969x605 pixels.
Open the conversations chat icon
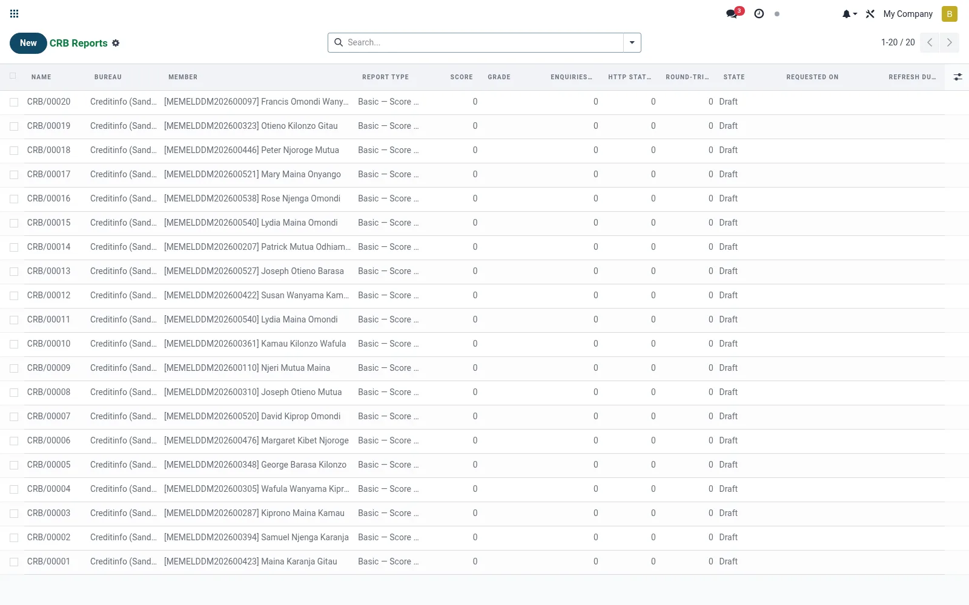733,13
